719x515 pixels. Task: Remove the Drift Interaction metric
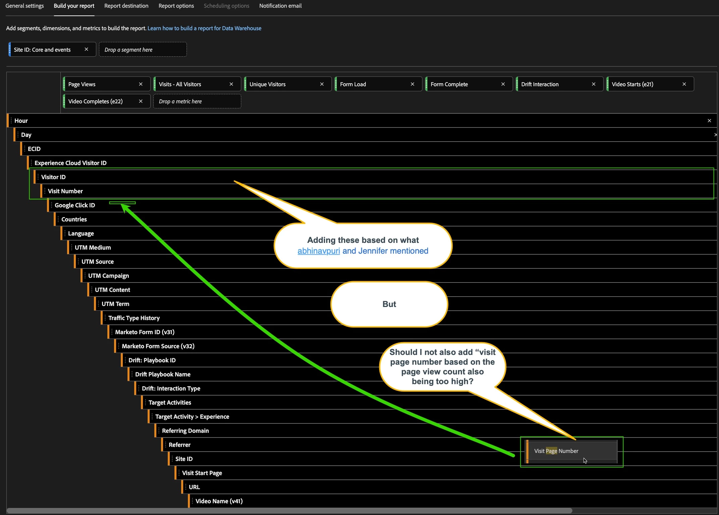point(594,84)
